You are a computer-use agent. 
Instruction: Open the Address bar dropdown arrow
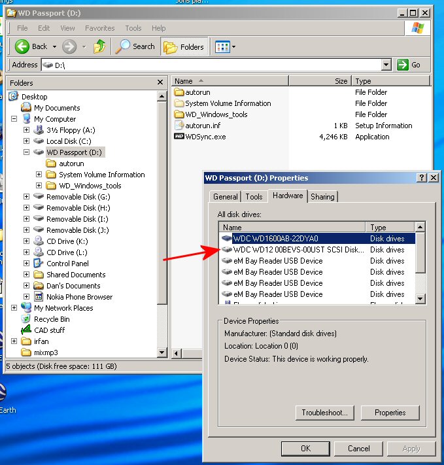[x=386, y=65]
